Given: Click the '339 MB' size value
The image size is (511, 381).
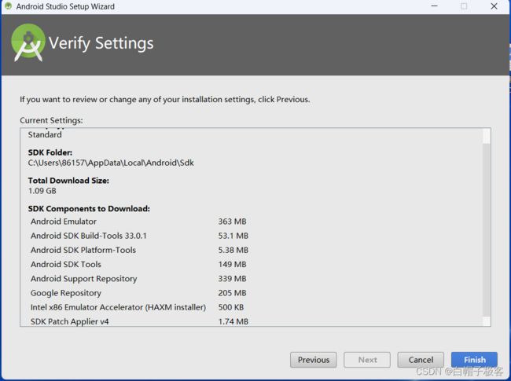Looking at the screenshot, I should [232, 279].
